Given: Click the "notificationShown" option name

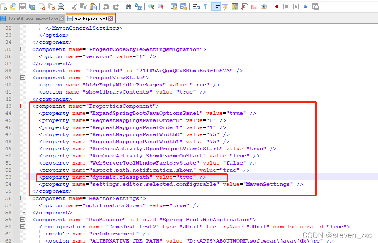Looking at the screenshot, I should click(114, 205).
